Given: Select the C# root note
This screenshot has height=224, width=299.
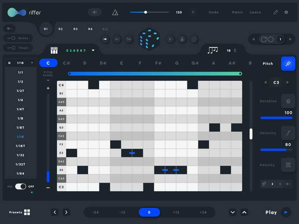Looking at the screenshot, I should (66, 63).
